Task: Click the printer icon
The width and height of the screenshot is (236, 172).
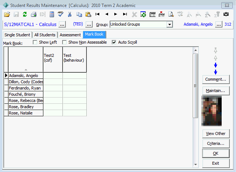Action: click(34, 14)
